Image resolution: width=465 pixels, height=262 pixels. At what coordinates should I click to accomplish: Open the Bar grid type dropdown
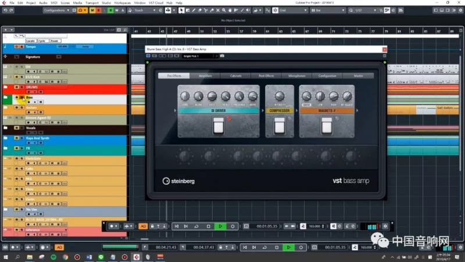click(328, 10)
